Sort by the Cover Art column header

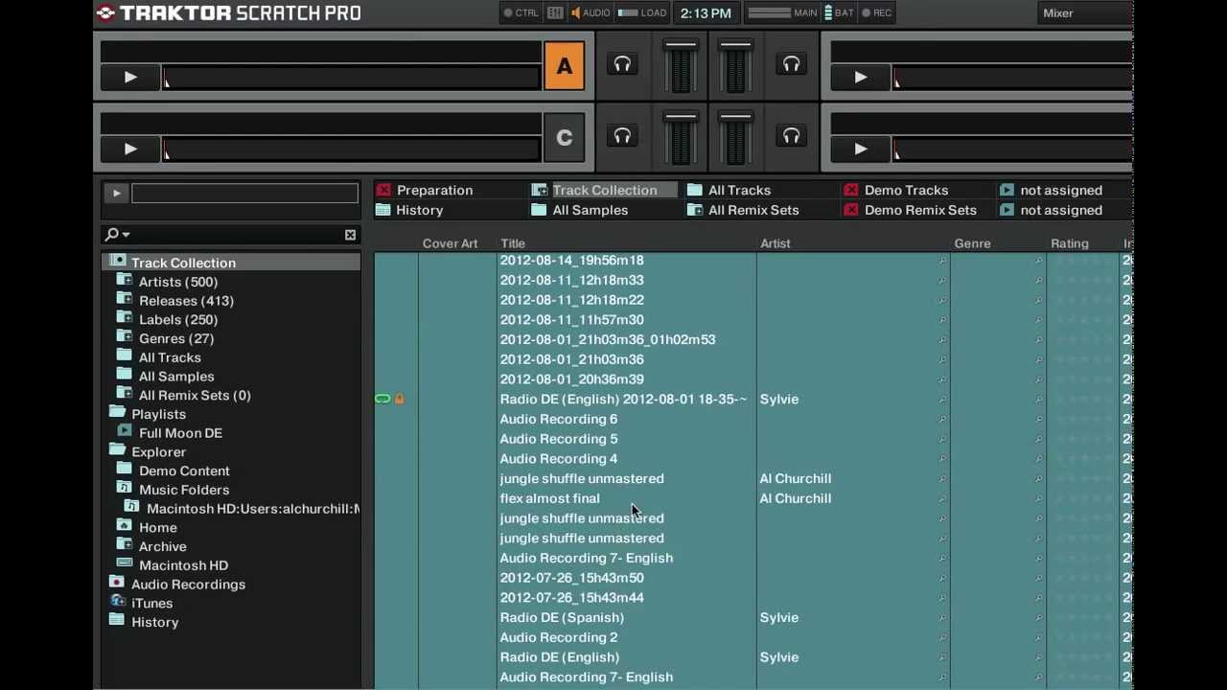point(450,243)
